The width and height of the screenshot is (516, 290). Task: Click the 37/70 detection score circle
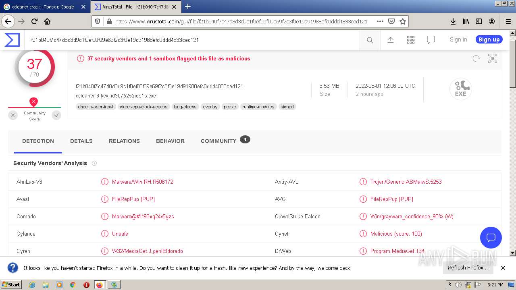point(35,67)
